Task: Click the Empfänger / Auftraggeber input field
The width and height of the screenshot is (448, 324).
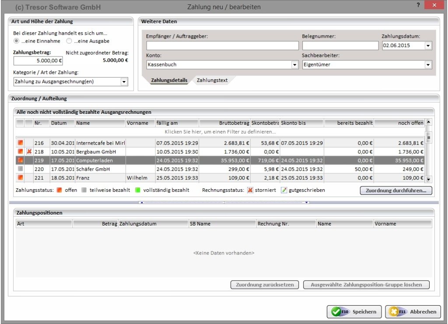Action: [x=223, y=46]
